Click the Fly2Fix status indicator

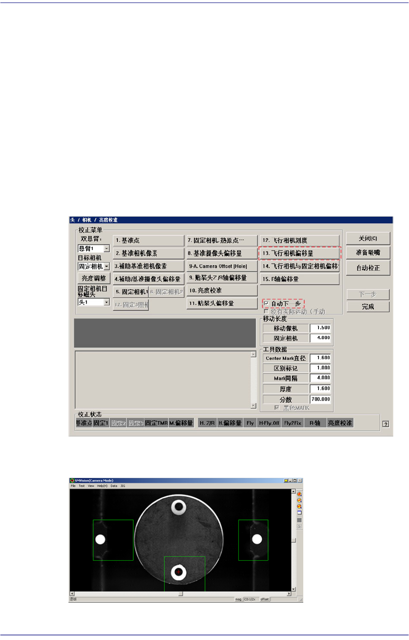point(292,423)
